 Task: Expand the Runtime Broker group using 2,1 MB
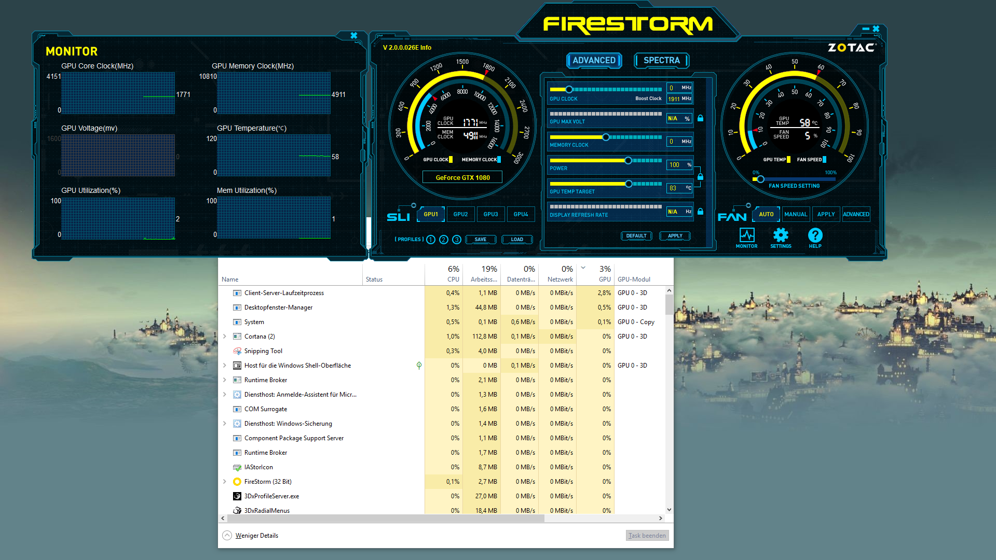tap(225, 380)
